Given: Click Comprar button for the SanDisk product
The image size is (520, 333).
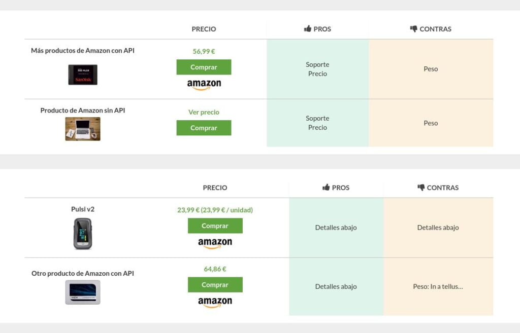Looking at the screenshot, I should click(x=204, y=67).
